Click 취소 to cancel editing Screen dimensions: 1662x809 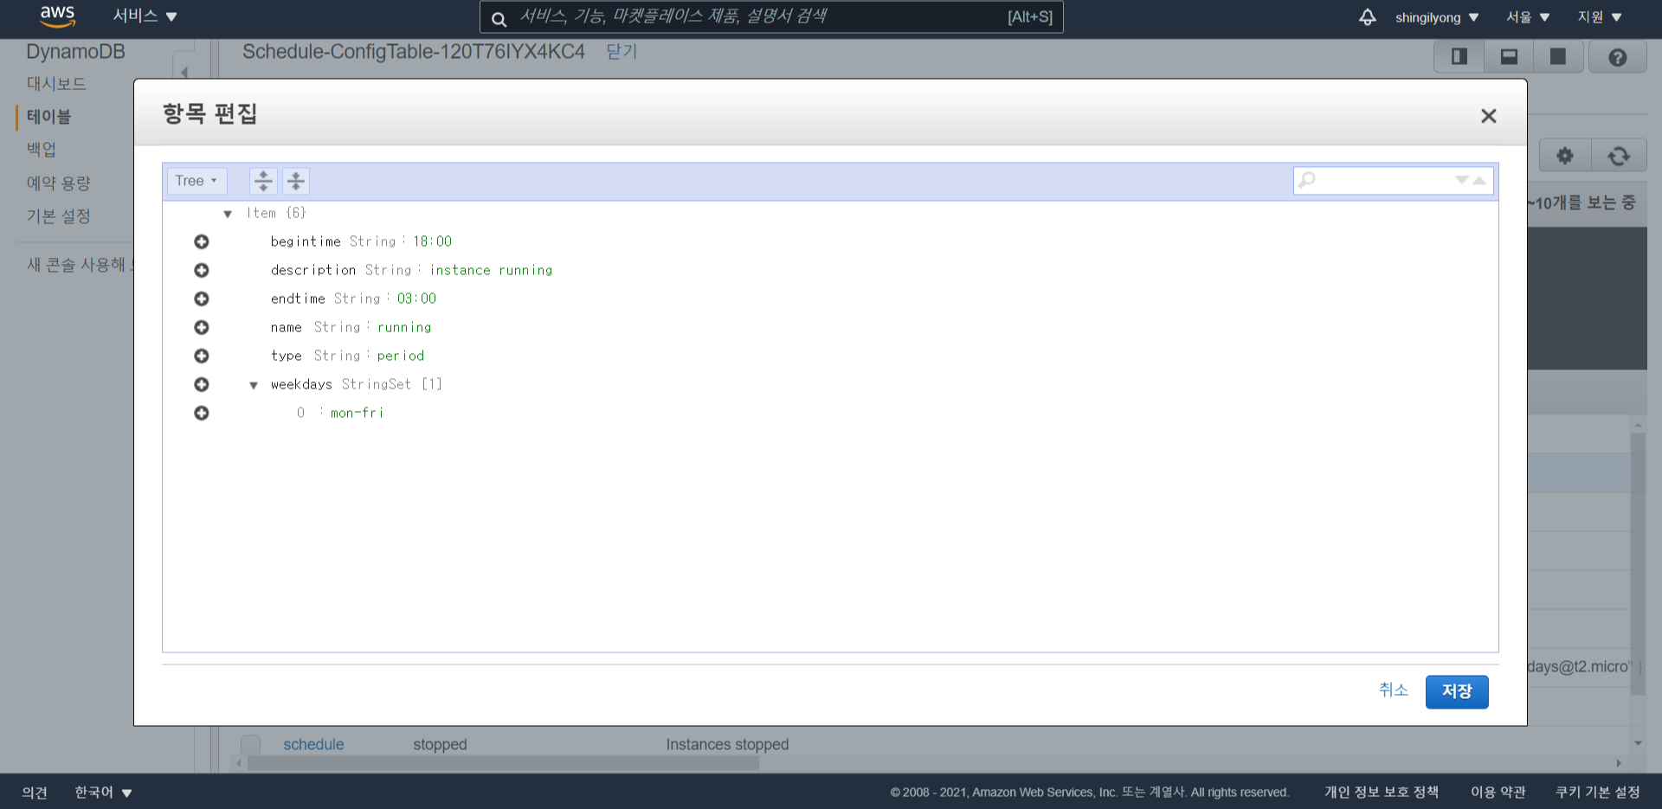1394,690
